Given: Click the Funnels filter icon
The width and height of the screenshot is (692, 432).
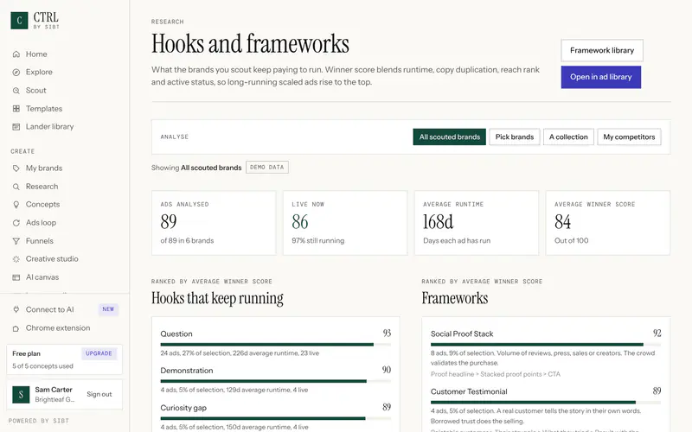Looking at the screenshot, I should 16,241.
